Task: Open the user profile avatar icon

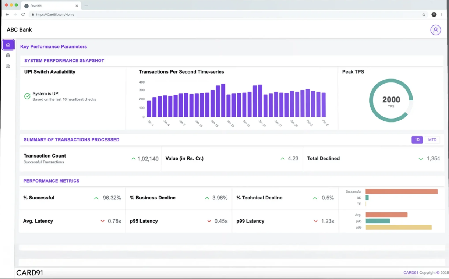Action: (x=435, y=30)
